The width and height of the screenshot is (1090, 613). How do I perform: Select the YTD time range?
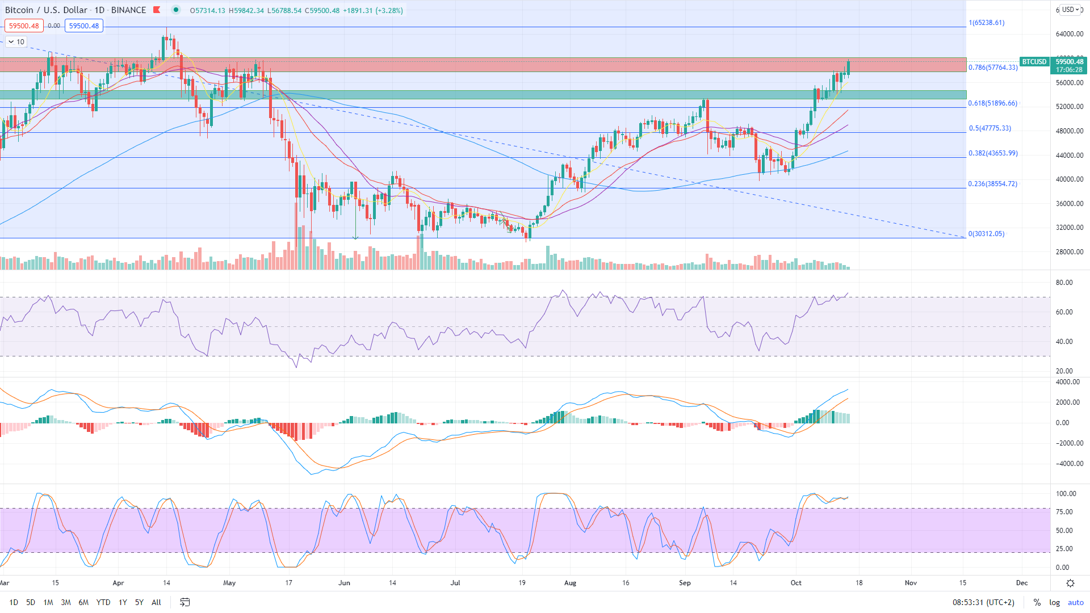103,602
